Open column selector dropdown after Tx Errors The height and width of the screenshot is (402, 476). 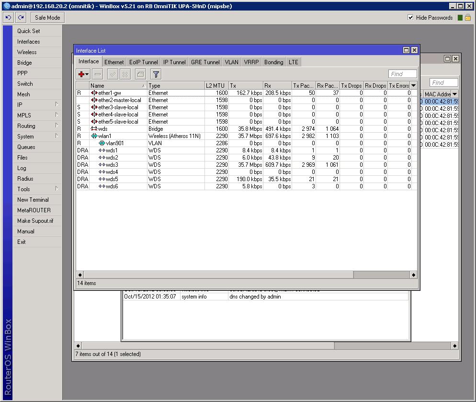414,86
